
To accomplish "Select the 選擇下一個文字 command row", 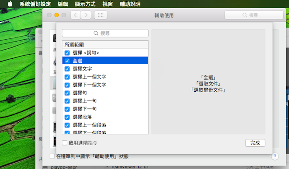I will pos(105,85).
